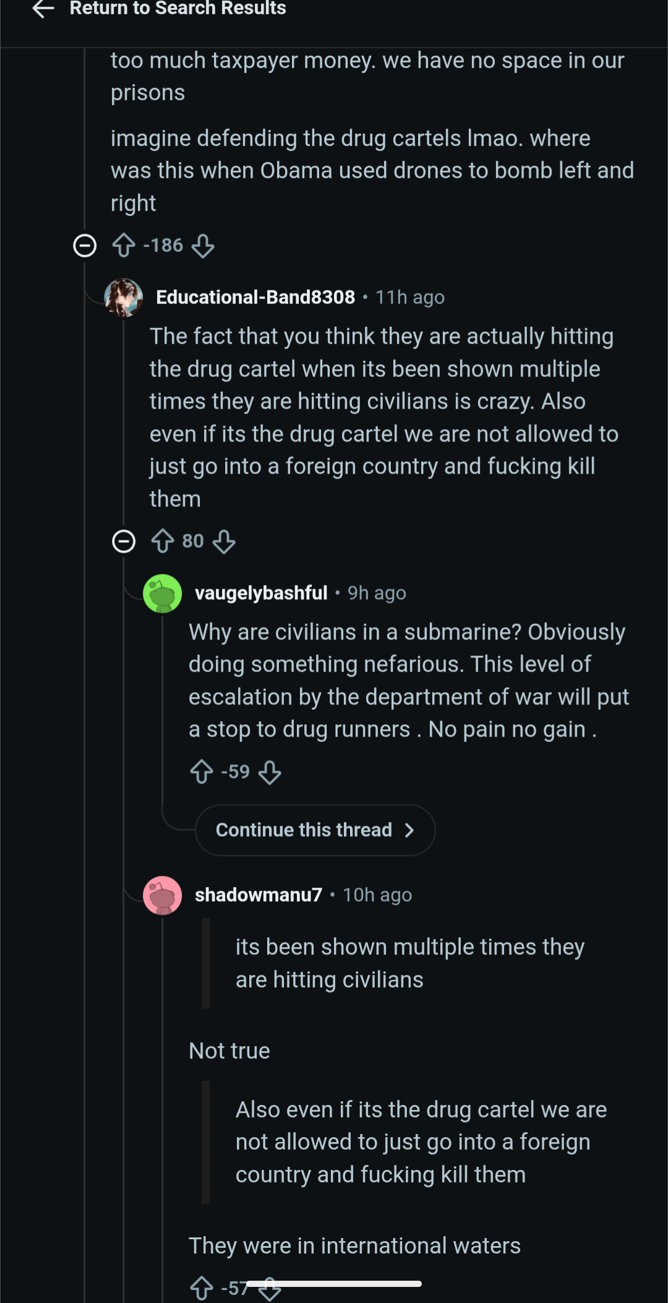Downvote vaugelybashful's comment
The width and height of the screenshot is (668, 1303).
(x=270, y=773)
